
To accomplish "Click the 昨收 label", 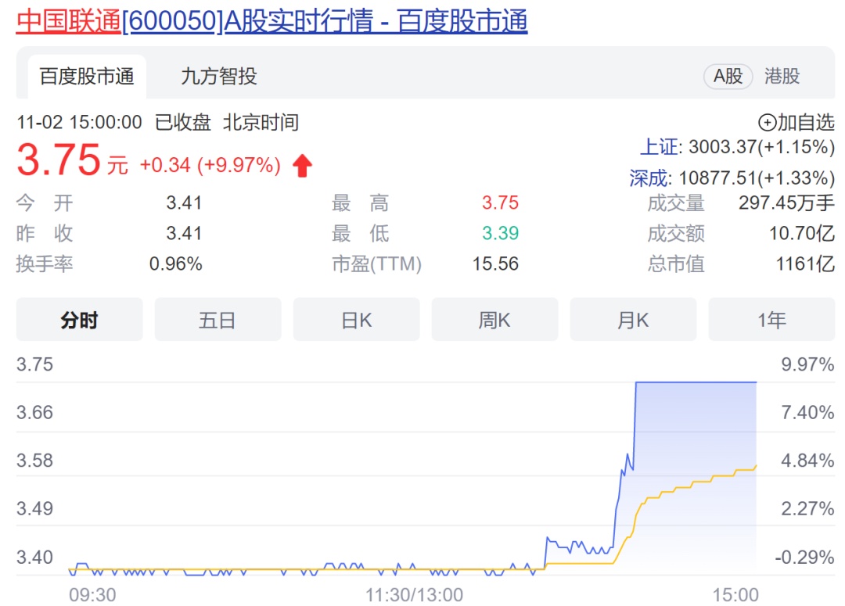I will [44, 234].
